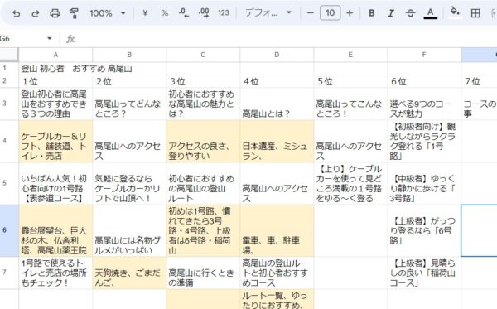The height and width of the screenshot is (309, 497).
Task: Click the Redo arrow icon
Action: point(36,13)
